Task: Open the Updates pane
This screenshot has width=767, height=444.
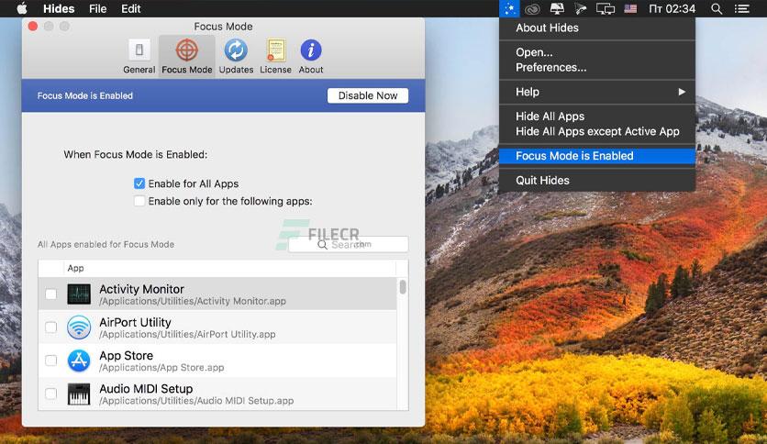Action: 236,57
